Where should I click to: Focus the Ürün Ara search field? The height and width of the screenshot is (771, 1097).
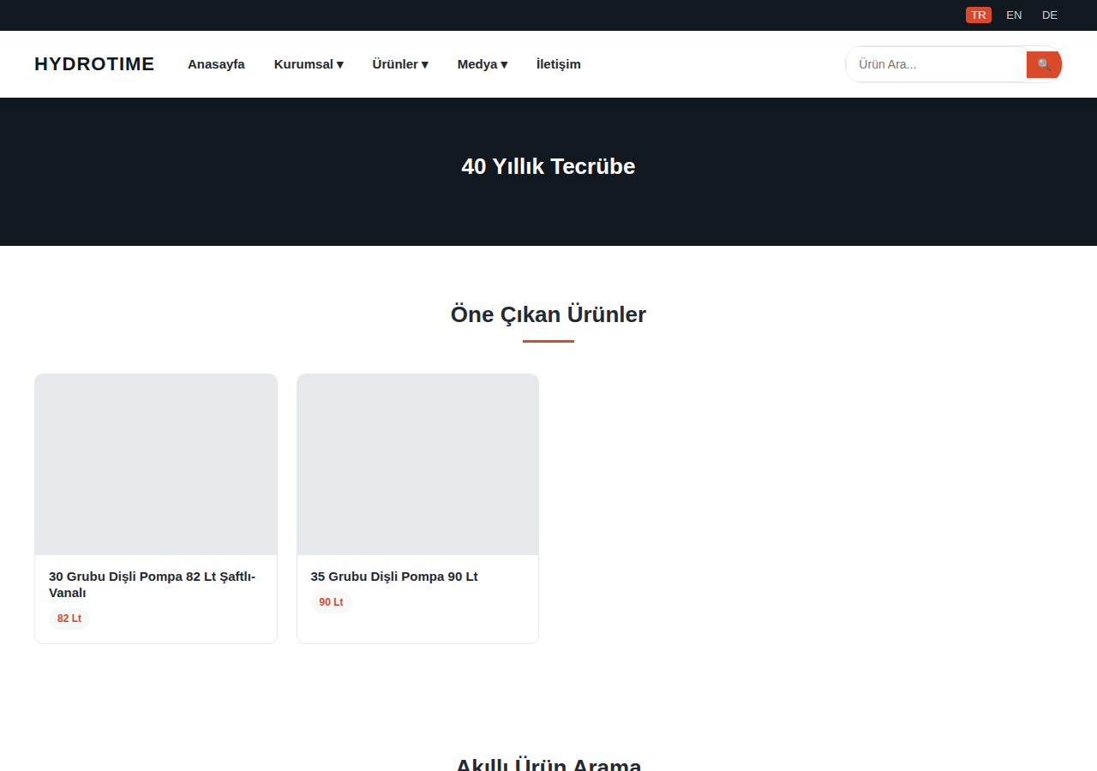pyautogui.click(x=937, y=64)
